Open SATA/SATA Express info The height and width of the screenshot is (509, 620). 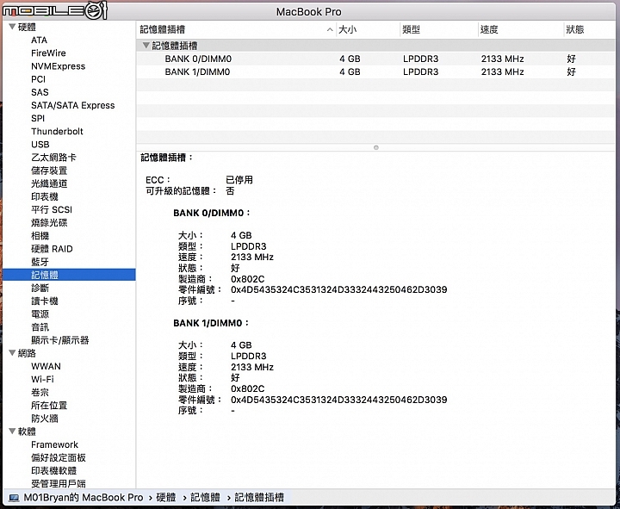click(72, 105)
